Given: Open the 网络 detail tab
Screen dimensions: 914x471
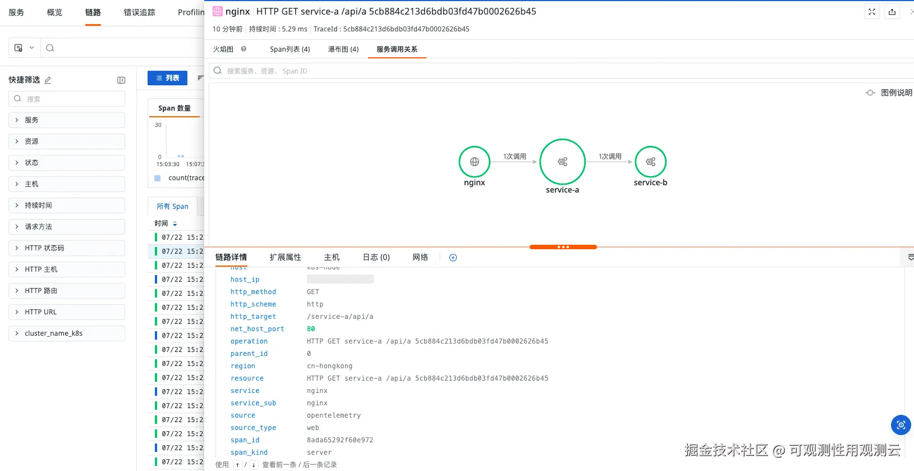Looking at the screenshot, I should (420, 257).
